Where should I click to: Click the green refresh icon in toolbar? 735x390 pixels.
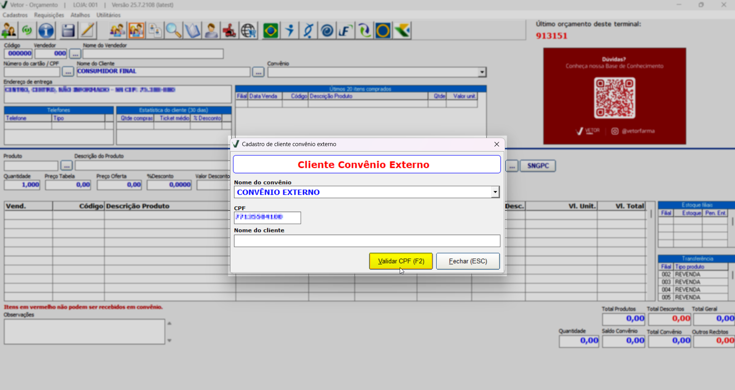(27, 31)
